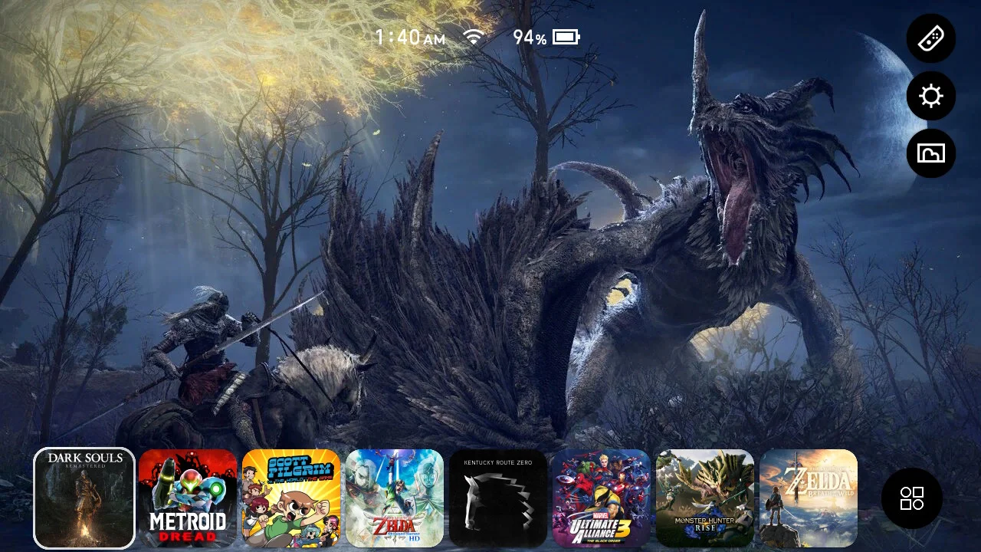Open the all applications grid button
The width and height of the screenshot is (981, 552).
912,498
